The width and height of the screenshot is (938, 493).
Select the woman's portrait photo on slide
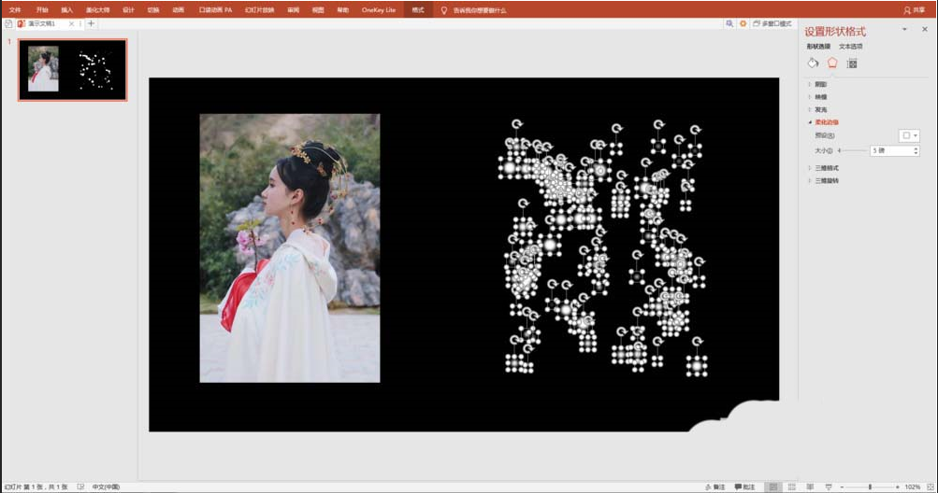click(290, 248)
